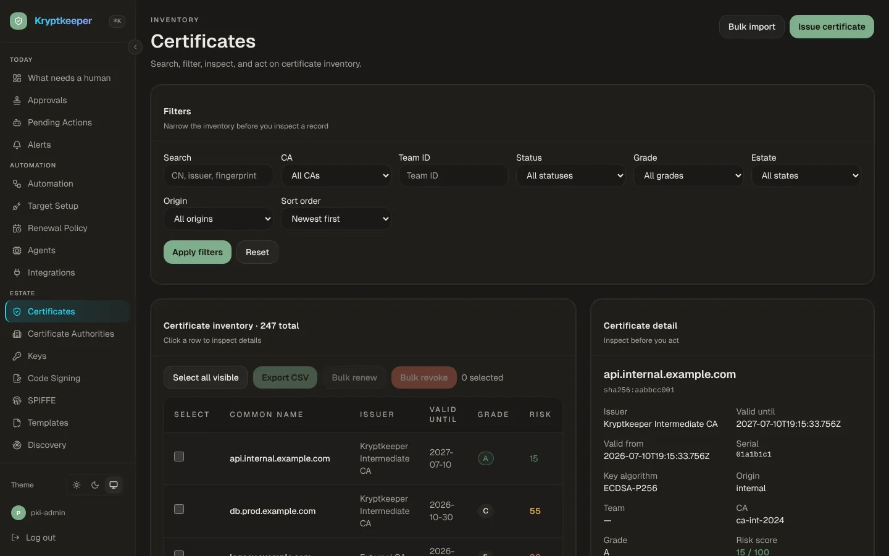Switch to dark theme moon icon
Viewport: 889px width, 556px height.
[95, 485]
